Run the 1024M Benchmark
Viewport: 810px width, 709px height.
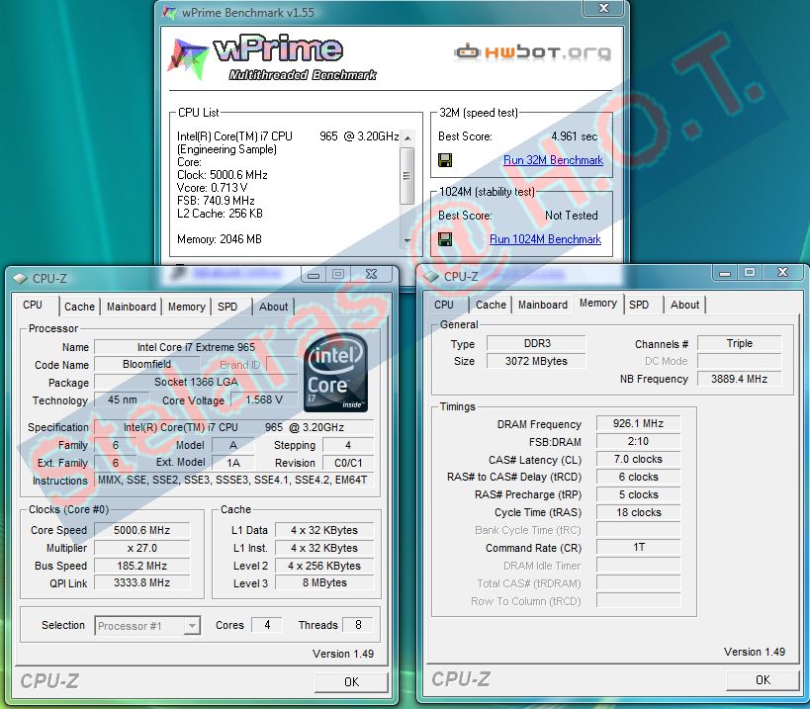coord(545,239)
